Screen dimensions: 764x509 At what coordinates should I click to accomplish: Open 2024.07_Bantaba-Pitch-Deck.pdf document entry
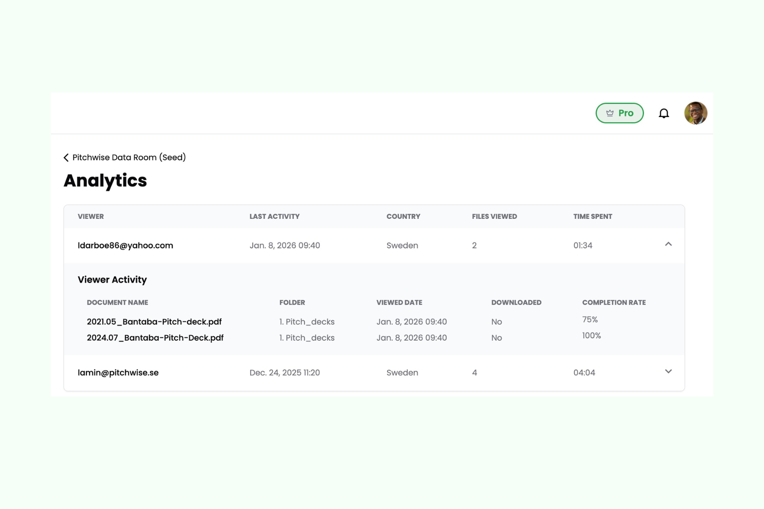[x=155, y=338]
